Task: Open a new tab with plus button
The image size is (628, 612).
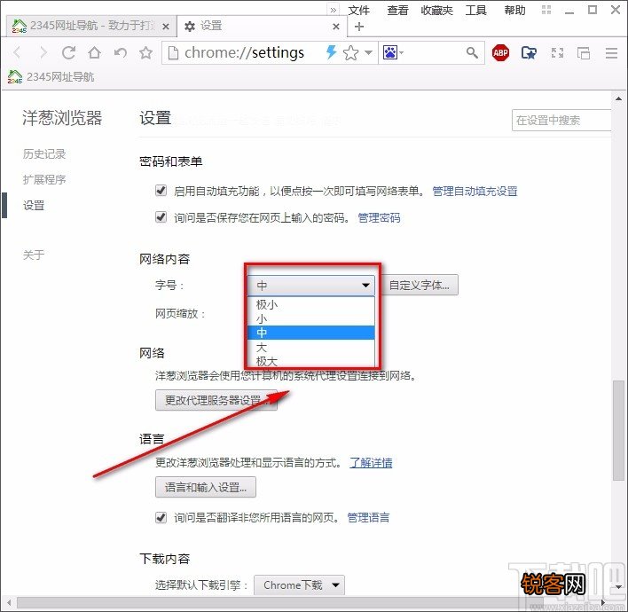Action: [359, 27]
